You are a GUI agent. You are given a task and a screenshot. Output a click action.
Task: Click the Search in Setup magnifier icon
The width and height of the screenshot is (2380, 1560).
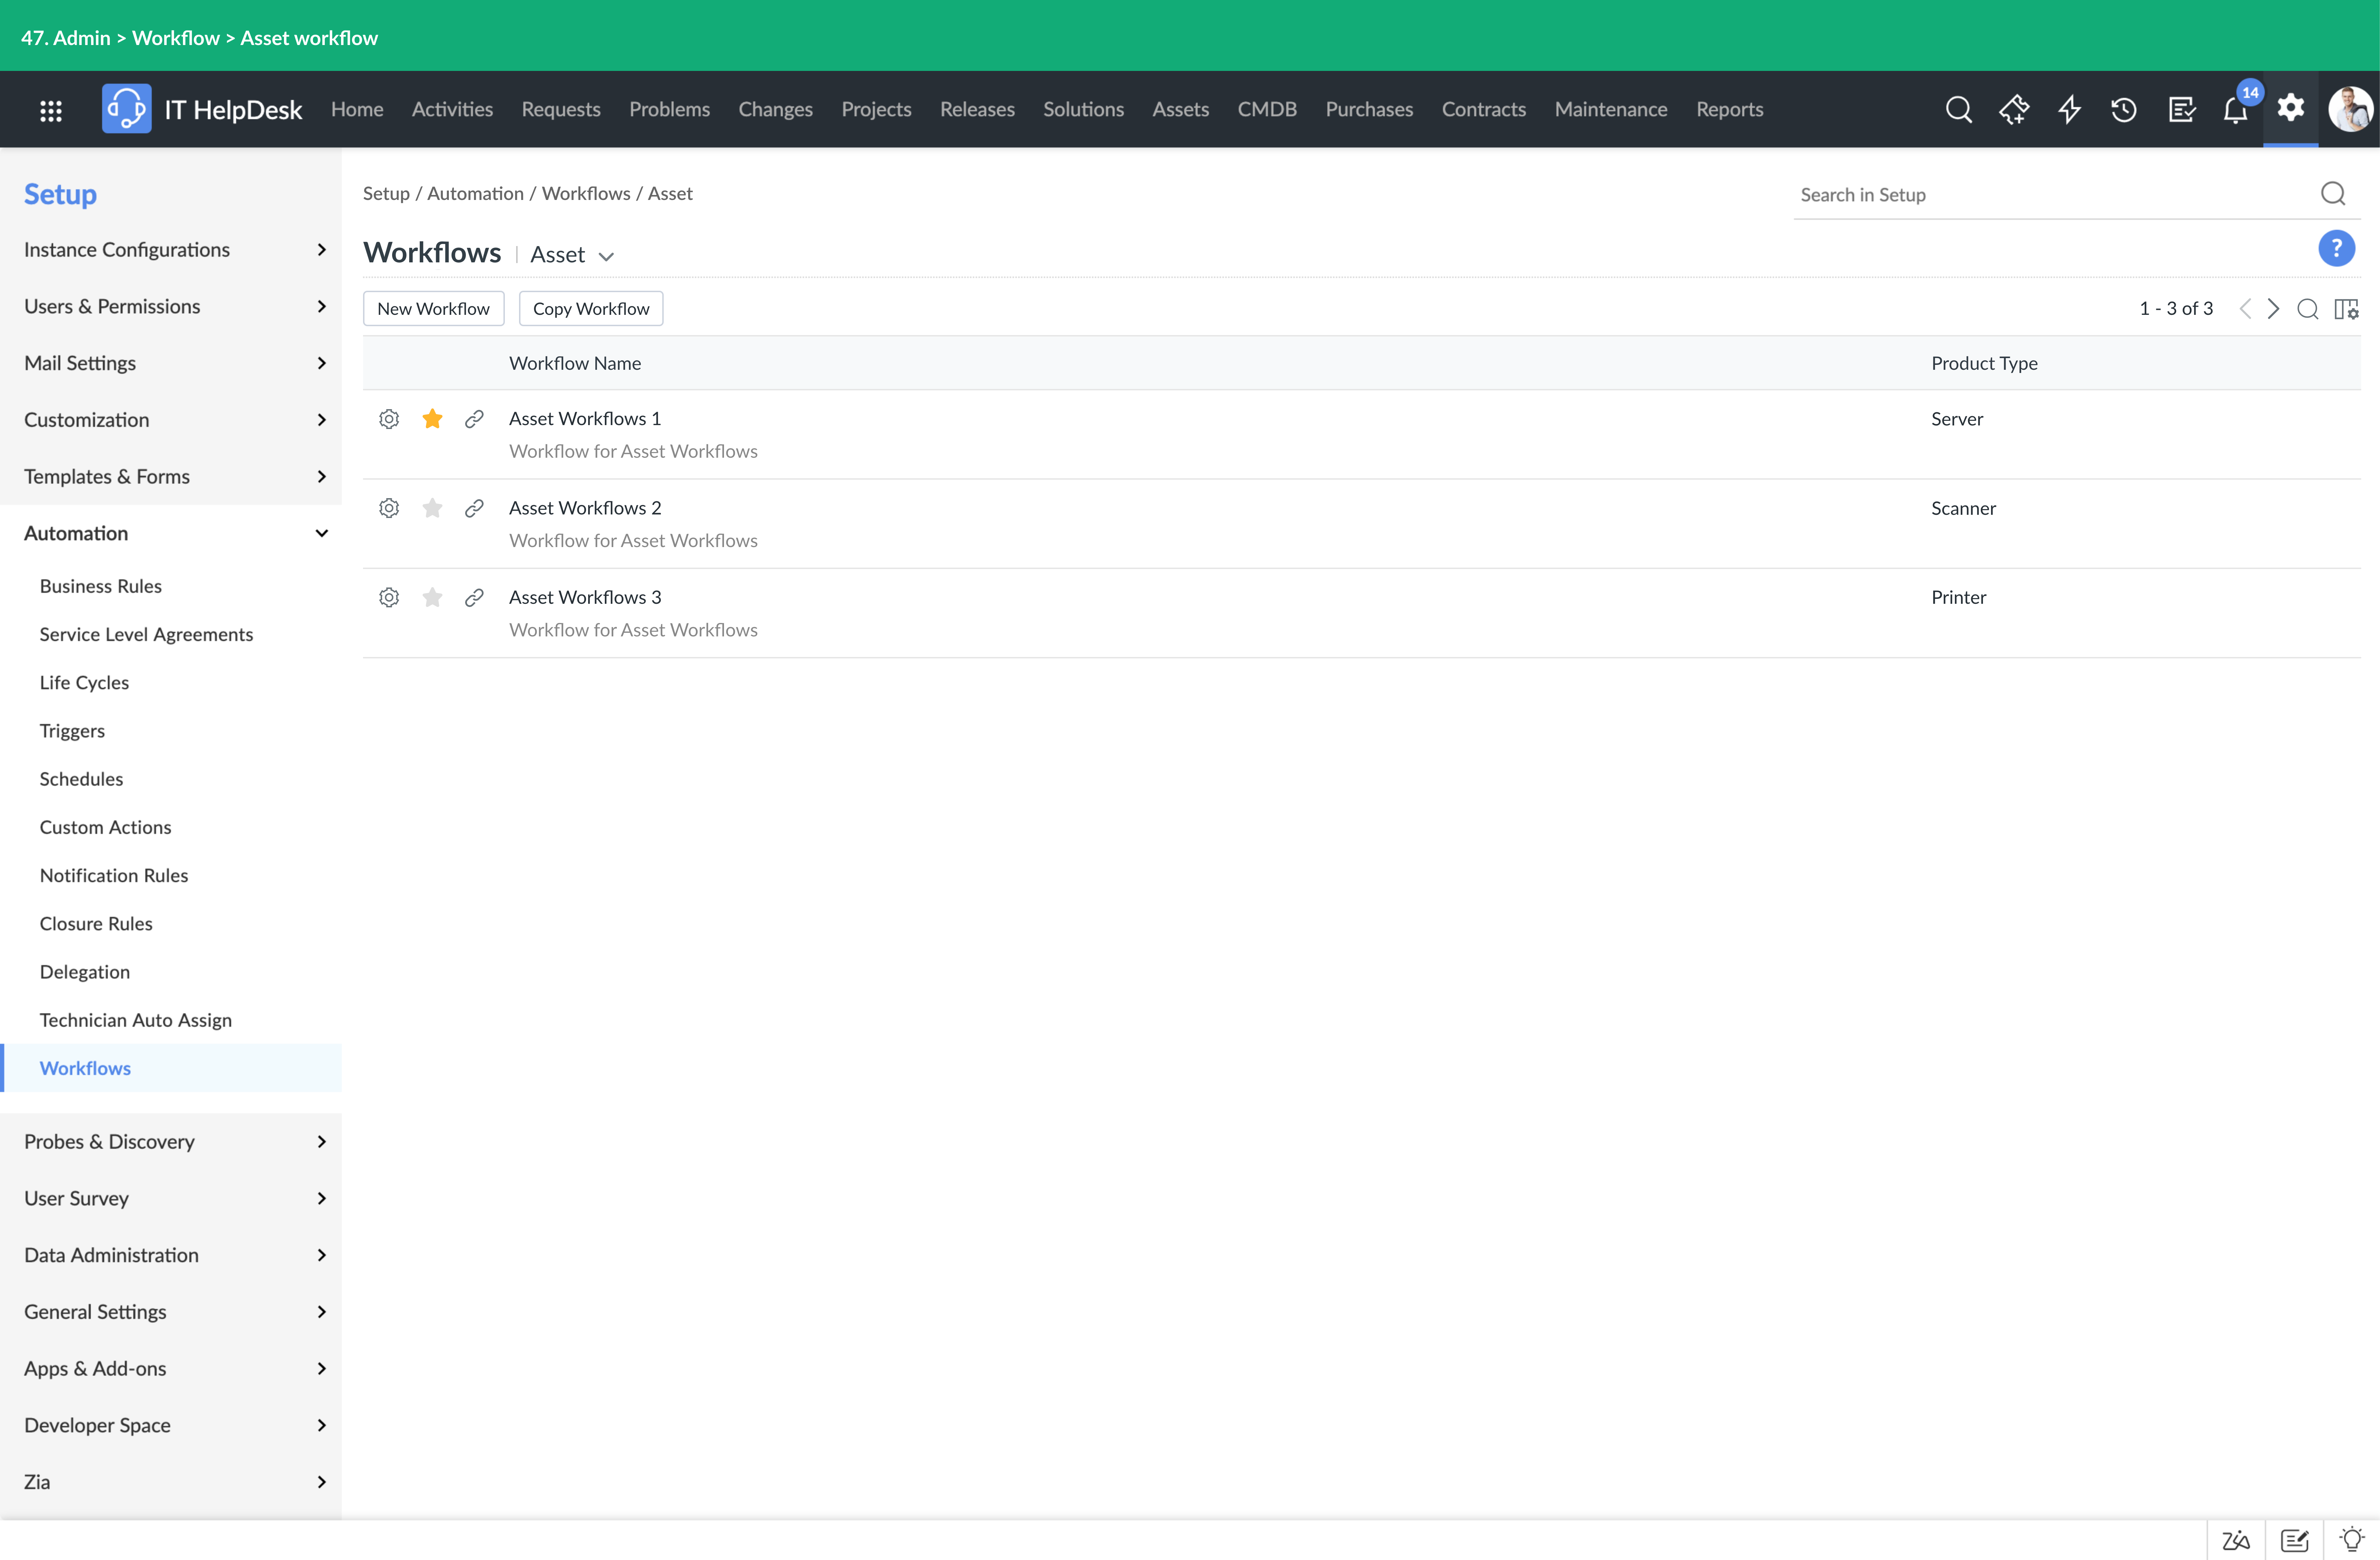2333,194
